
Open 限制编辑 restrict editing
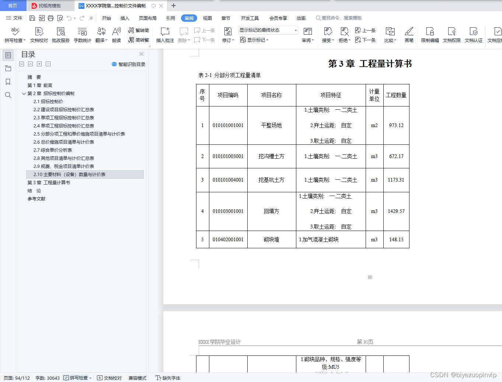pyautogui.click(x=430, y=35)
